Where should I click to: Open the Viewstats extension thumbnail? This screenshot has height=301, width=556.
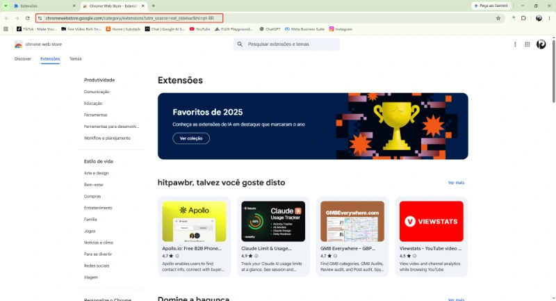(432, 222)
